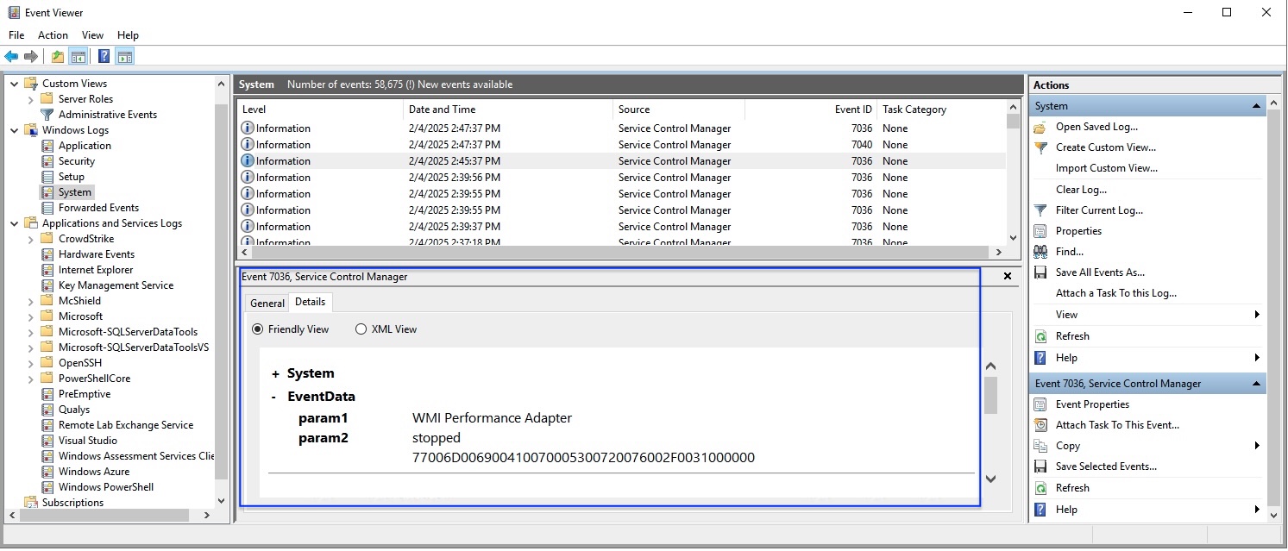Click the Forwarded Events log icon
The image size is (1288, 551).
tap(48, 208)
